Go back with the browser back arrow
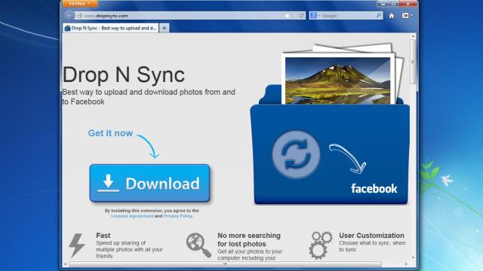Screen dimensions: 483x271 [x=69, y=15]
